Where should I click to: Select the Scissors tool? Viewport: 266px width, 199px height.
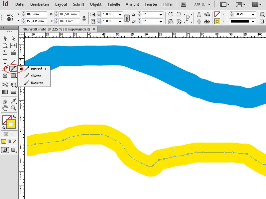tap(5, 85)
